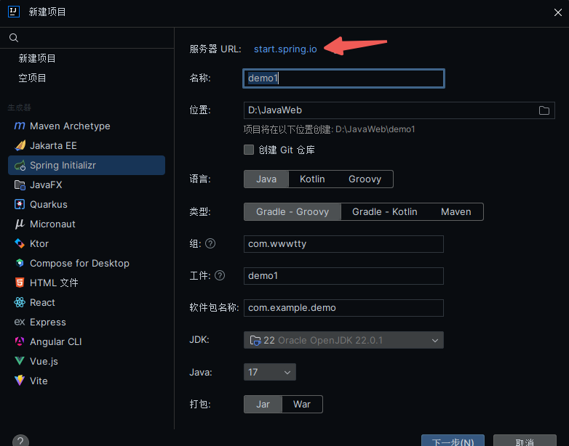Click the search magnifier icon
Screen dimensions: 569x446
tap(14, 38)
